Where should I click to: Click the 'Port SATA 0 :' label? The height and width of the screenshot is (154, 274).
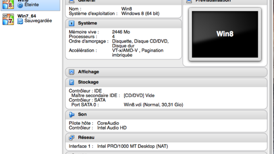click(85, 105)
